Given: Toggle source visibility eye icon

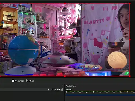Looking at the screenshot, I should click(x=58, y=89).
